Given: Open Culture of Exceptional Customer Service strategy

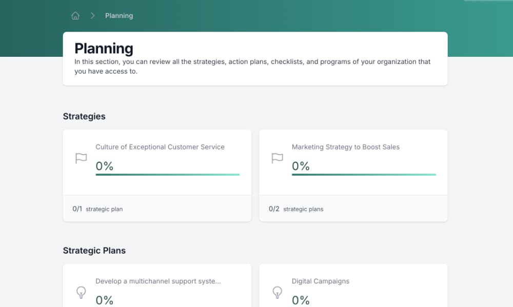Looking at the screenshot, I should click(160, 147).
